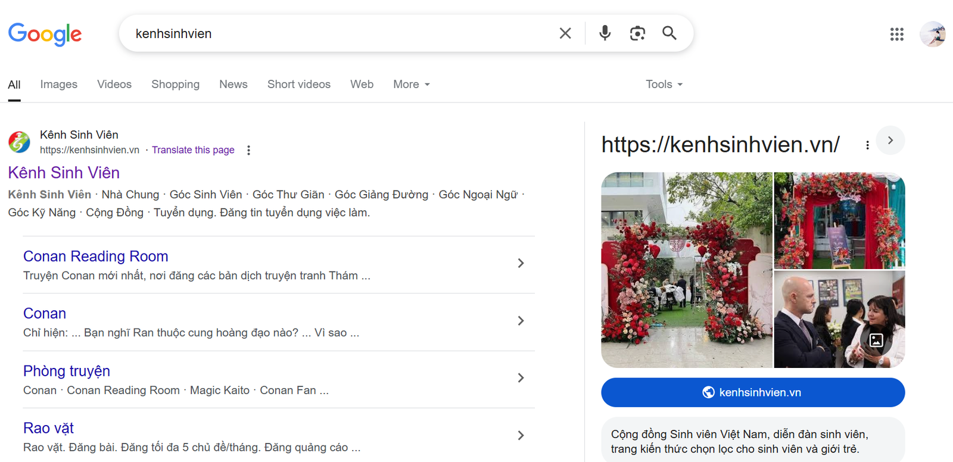Click the image gallery icon on photo

[876, 340]
